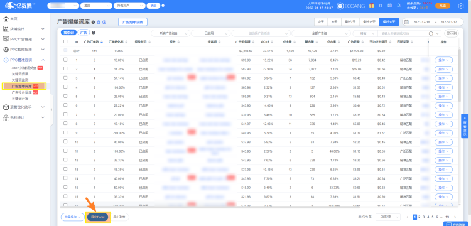471x226 pixels.
Task: Open the settings gear in top-right corner
Action: tap(461, 6)
